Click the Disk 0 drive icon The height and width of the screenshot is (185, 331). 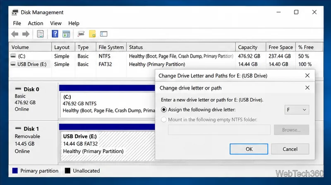(18, 89)
